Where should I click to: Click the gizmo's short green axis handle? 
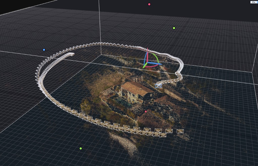click(x=145, y=65)
